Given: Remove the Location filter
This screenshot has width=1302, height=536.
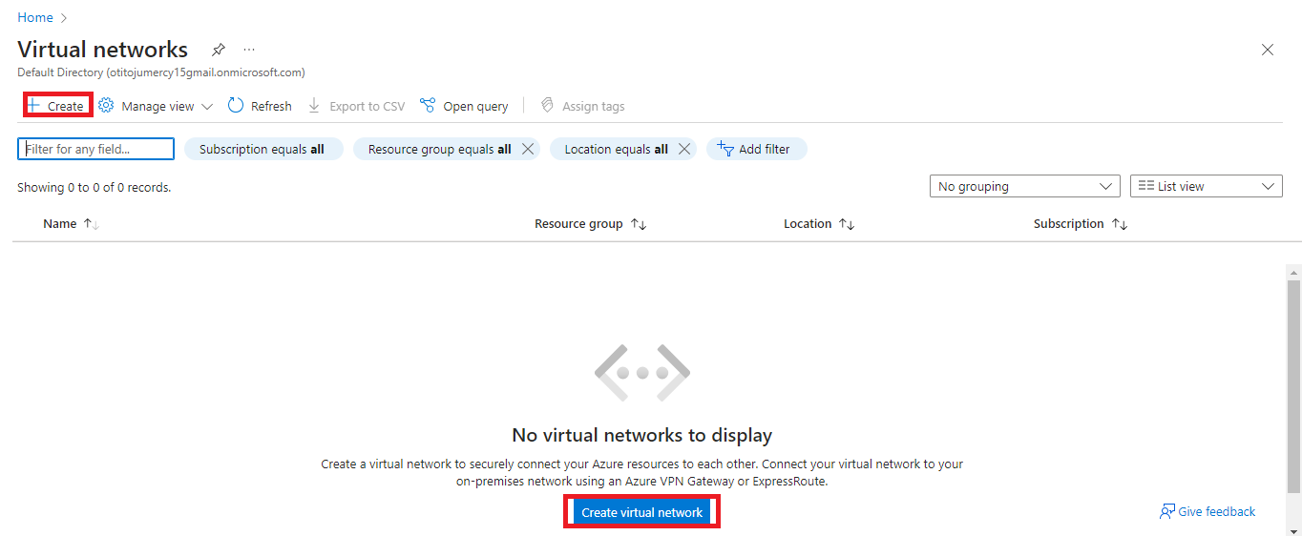Looking at the screenshot, I should (683, 149).
